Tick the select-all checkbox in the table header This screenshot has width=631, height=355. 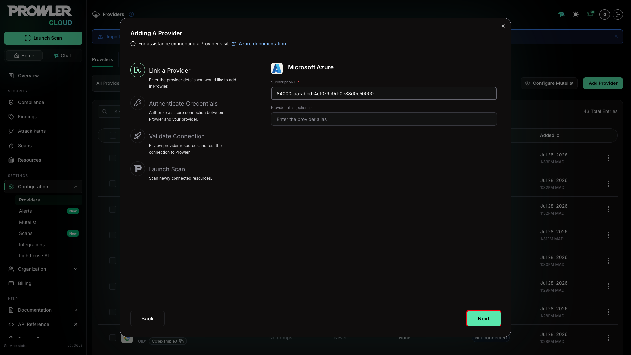coord(113,135)
